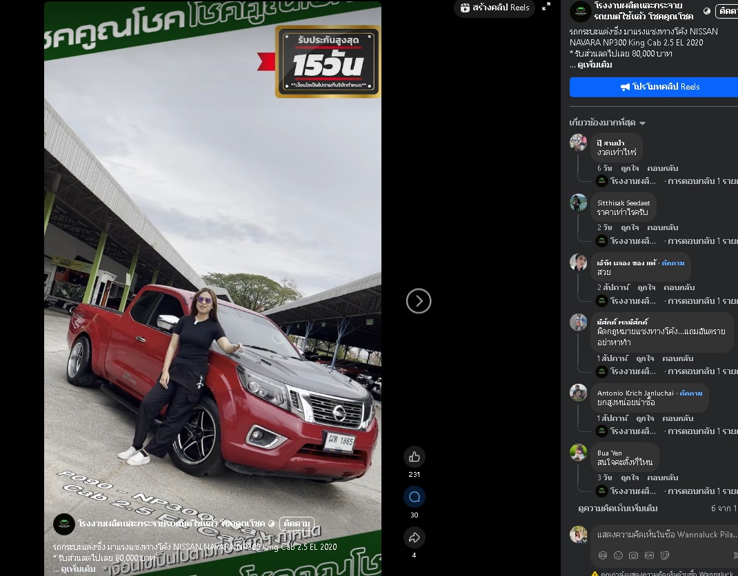Reply to the comment สวย
The height and width of the screenshot is (576, 738).
pos(679,287)
